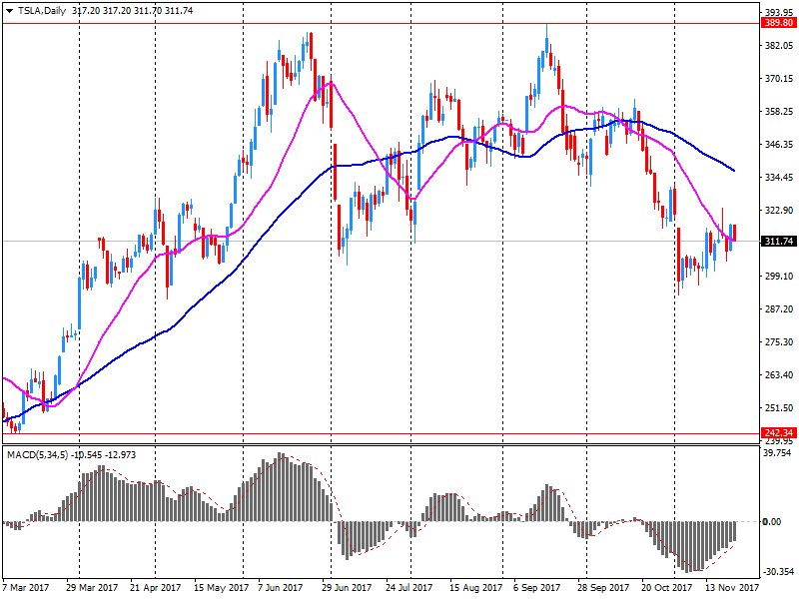
Task: Click the 346.35 price scale value
Action: click(x=779, y=145)
